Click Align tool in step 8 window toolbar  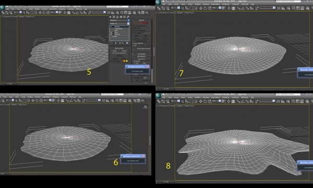point(282,101)
